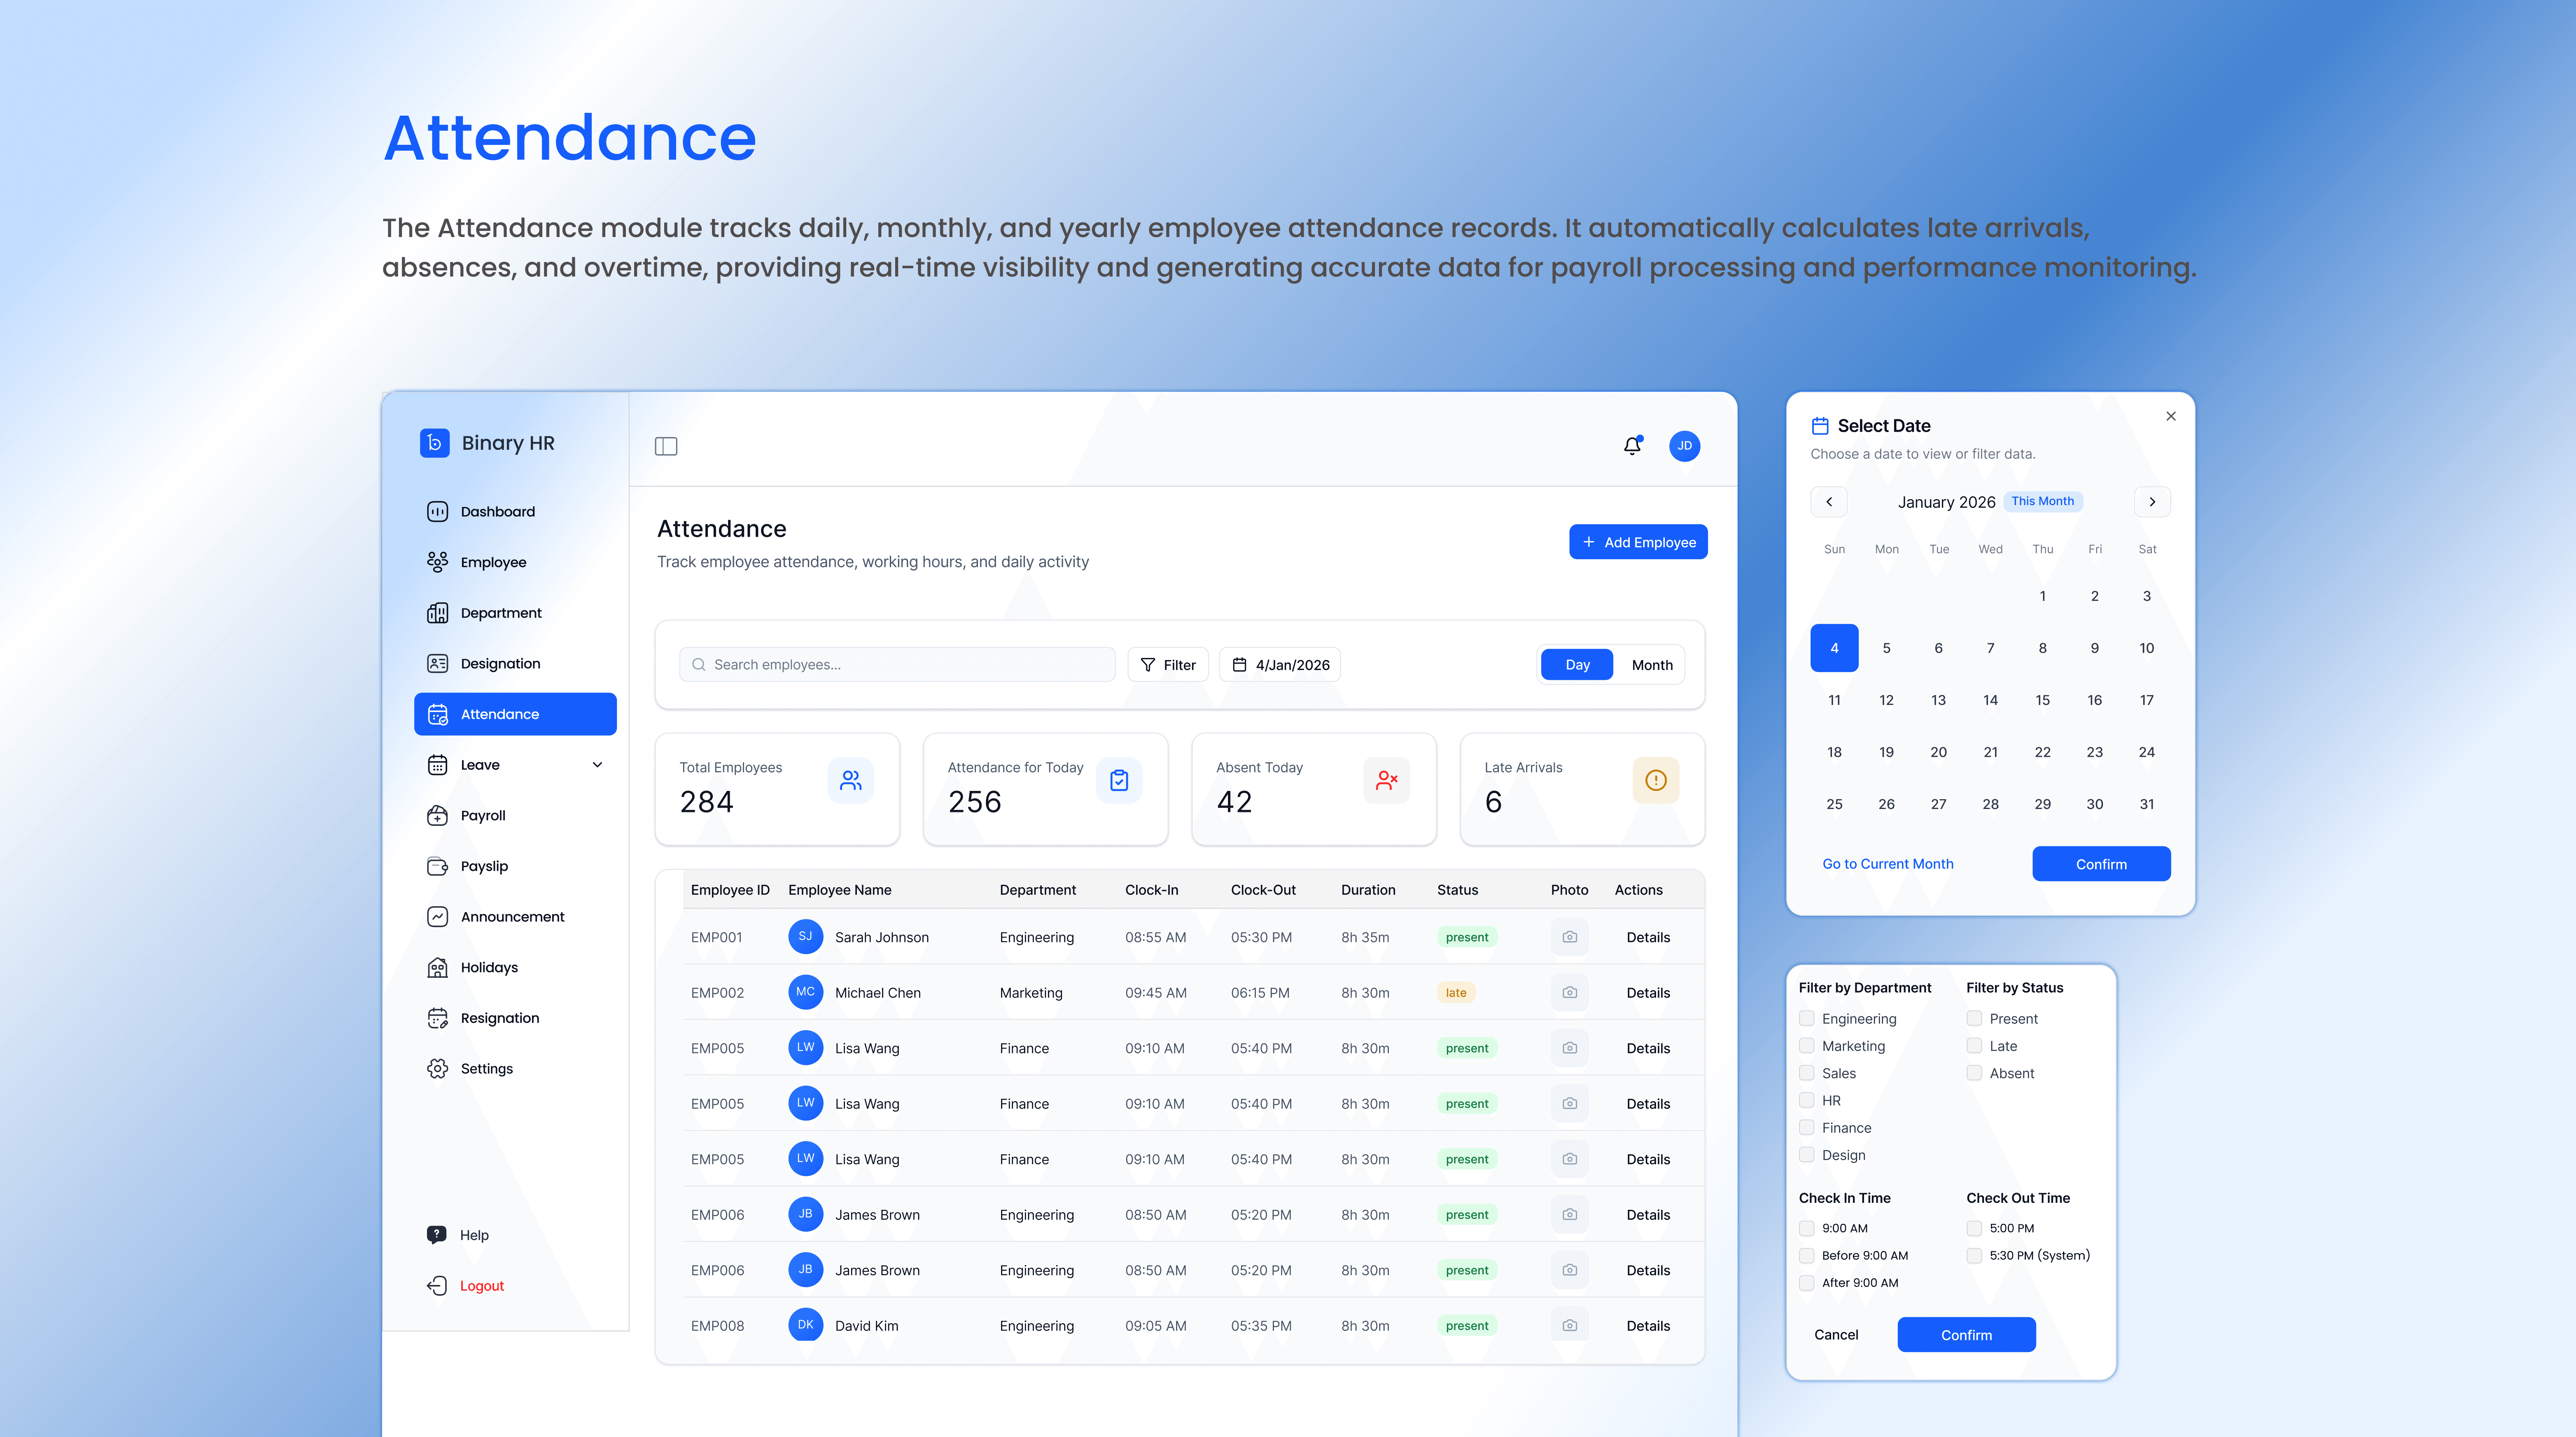Expand the Leave menu chevron
This screenshot has height=1437, width=2576.
point(597,765)
